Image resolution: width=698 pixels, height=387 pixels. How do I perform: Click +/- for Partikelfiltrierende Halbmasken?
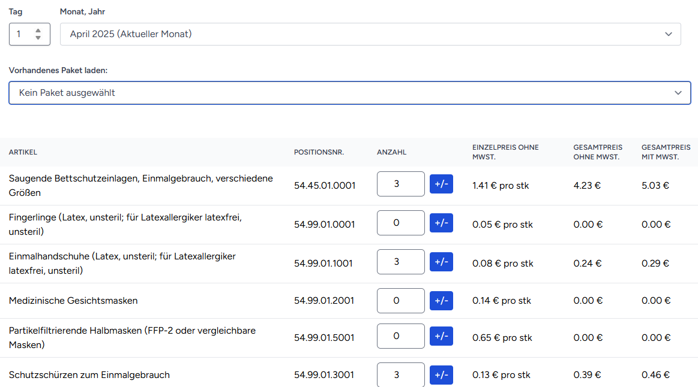tap(441, 336)
